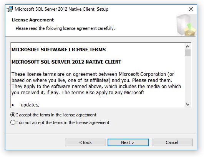204x157 pixels.
Task: Click the license text scroll up arrow
Action: click(187, 46)
